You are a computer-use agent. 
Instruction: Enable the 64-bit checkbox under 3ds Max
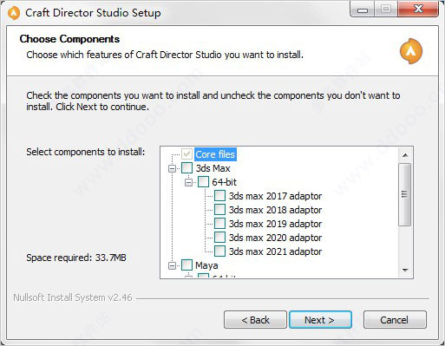pyautogui.click(x=203, y=182)
